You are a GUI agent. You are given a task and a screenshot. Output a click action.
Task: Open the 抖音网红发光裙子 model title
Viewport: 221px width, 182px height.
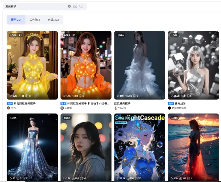[x=25, y=104]
